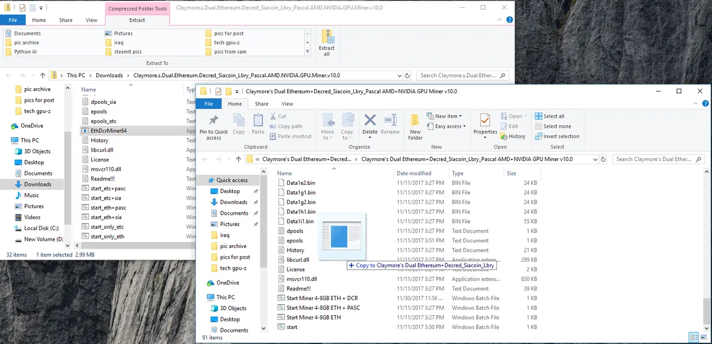Select start_only_eth file in back window
Viewport: 712px width, 344px height.
107,236
